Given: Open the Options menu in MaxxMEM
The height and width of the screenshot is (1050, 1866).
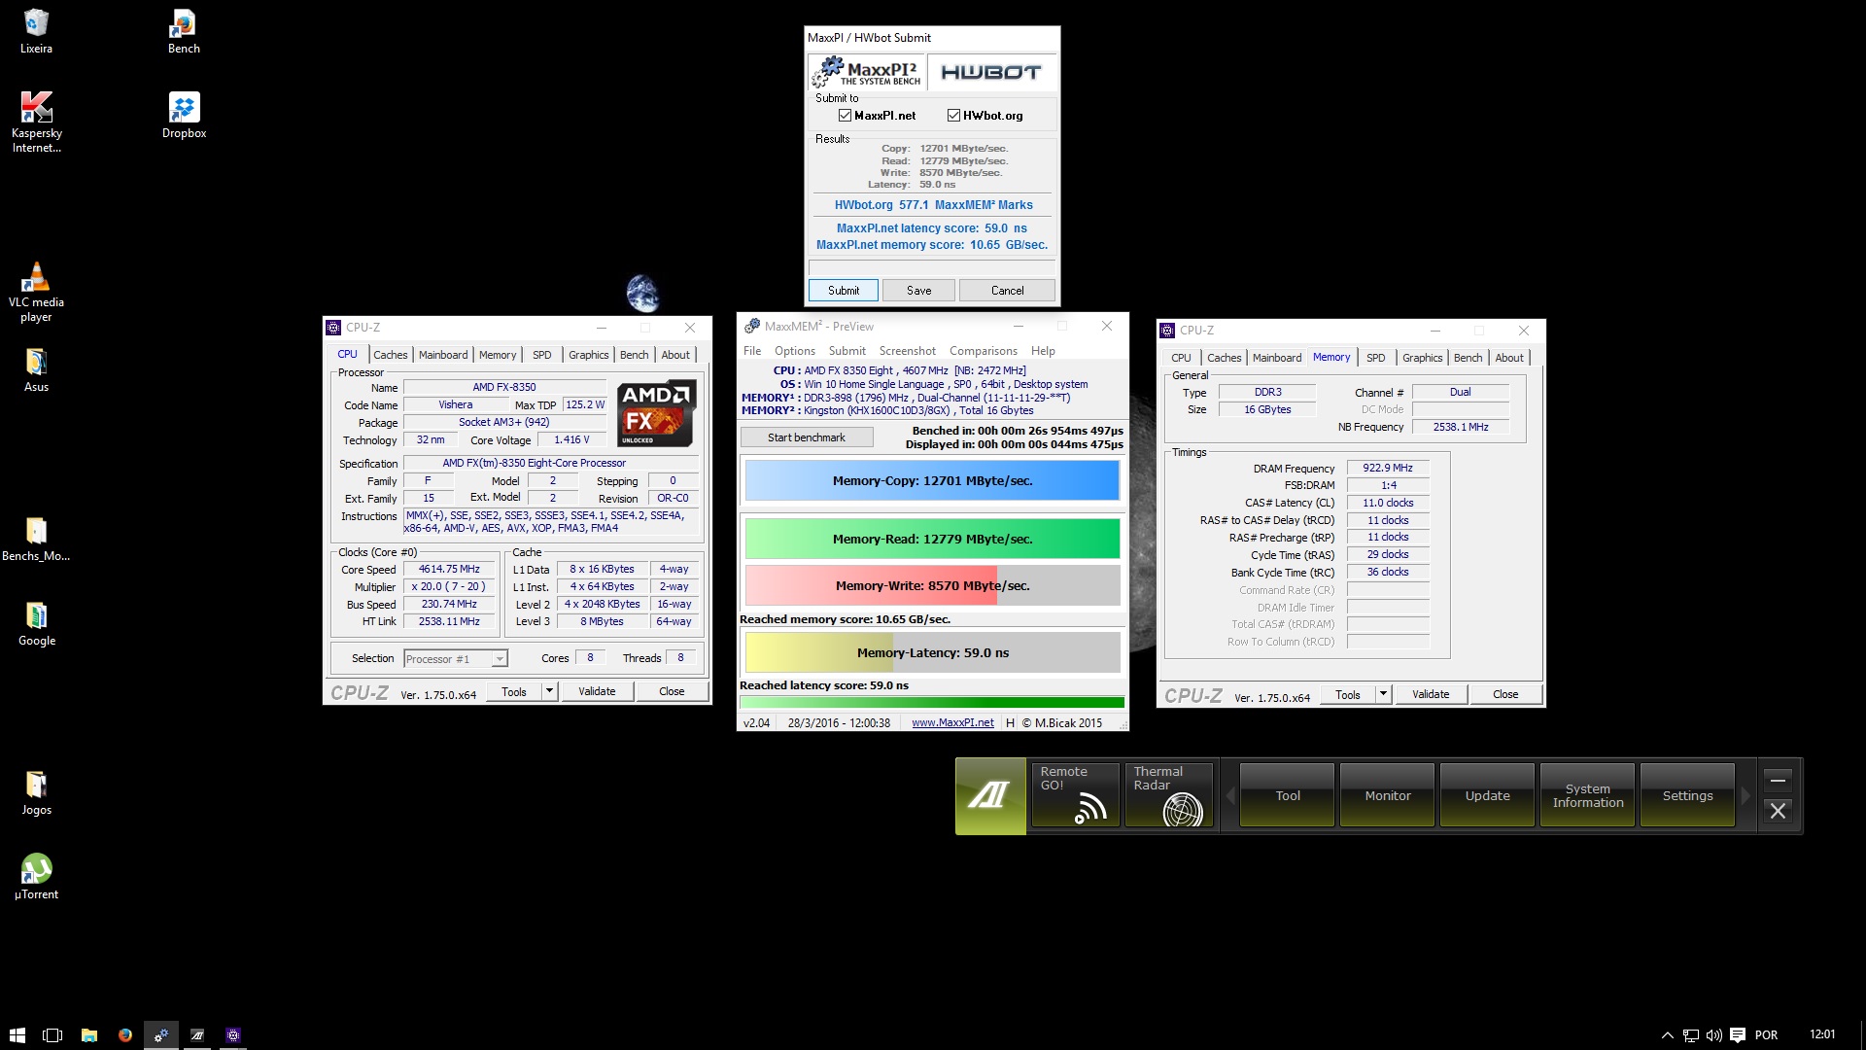Looking at the screenshot, I should [x=794, y=351].
